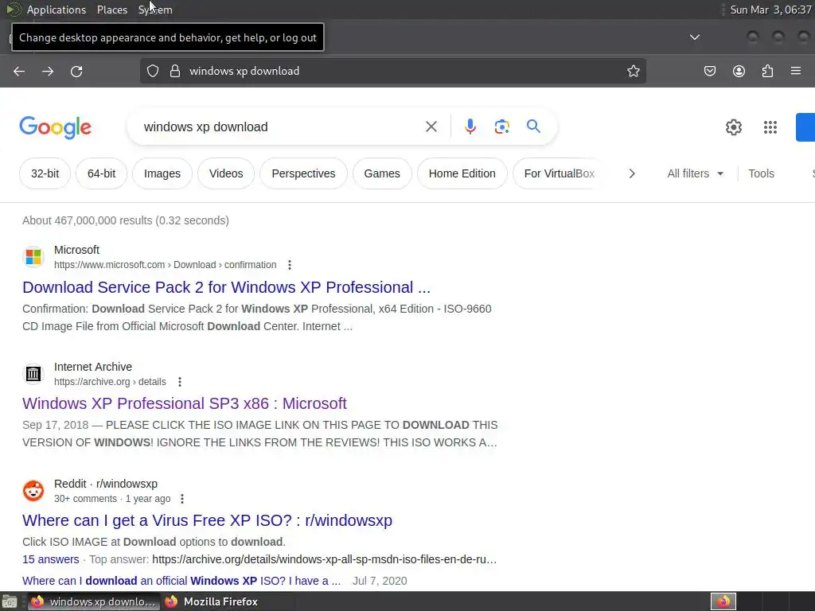Filter results by 64-bit

click(101, 173)
